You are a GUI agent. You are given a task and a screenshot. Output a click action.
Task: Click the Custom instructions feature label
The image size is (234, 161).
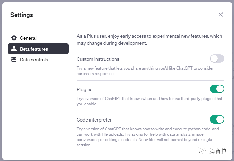click(x=98, y=59)
